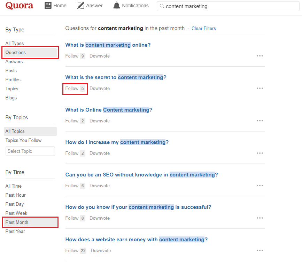Select the All Types filter

(15, 43)
